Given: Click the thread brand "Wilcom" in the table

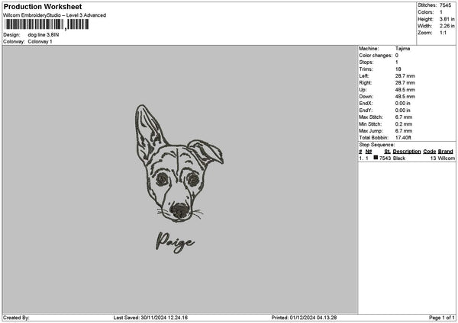Looking at the screenshot, I should point(447,158).
